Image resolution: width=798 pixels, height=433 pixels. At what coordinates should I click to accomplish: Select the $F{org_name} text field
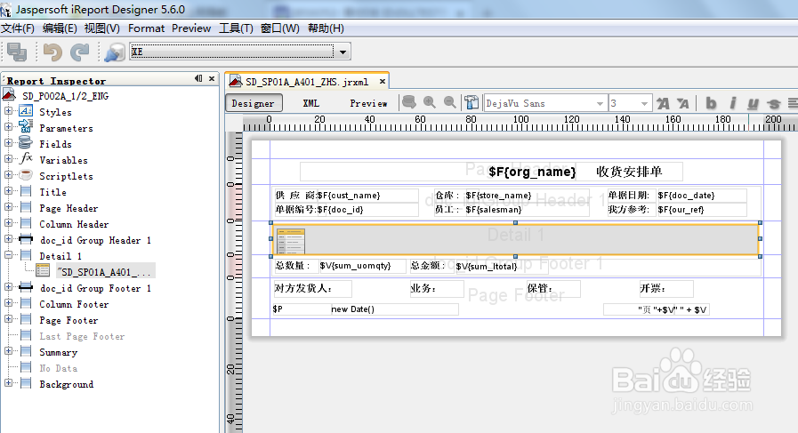532,172
